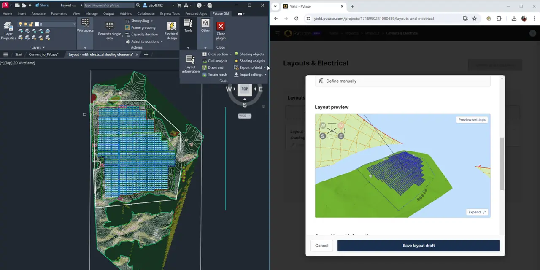Click the AutoCAD Help question mark icon
Viewport: 540px width, 270px height.
pos(199,5)
